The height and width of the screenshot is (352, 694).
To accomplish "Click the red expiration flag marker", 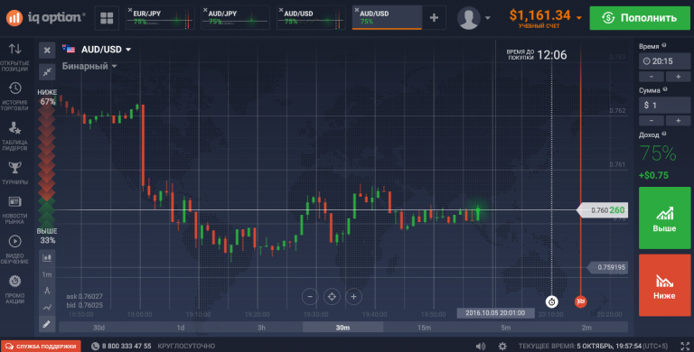I will coord(581,301).
